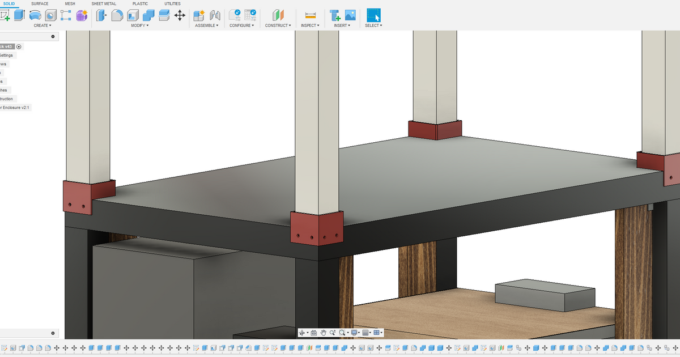The height and width of the screenshot is (357, 680).
Task: Open the CONSTRUCT dropdown menu
Action: (278, 25)
